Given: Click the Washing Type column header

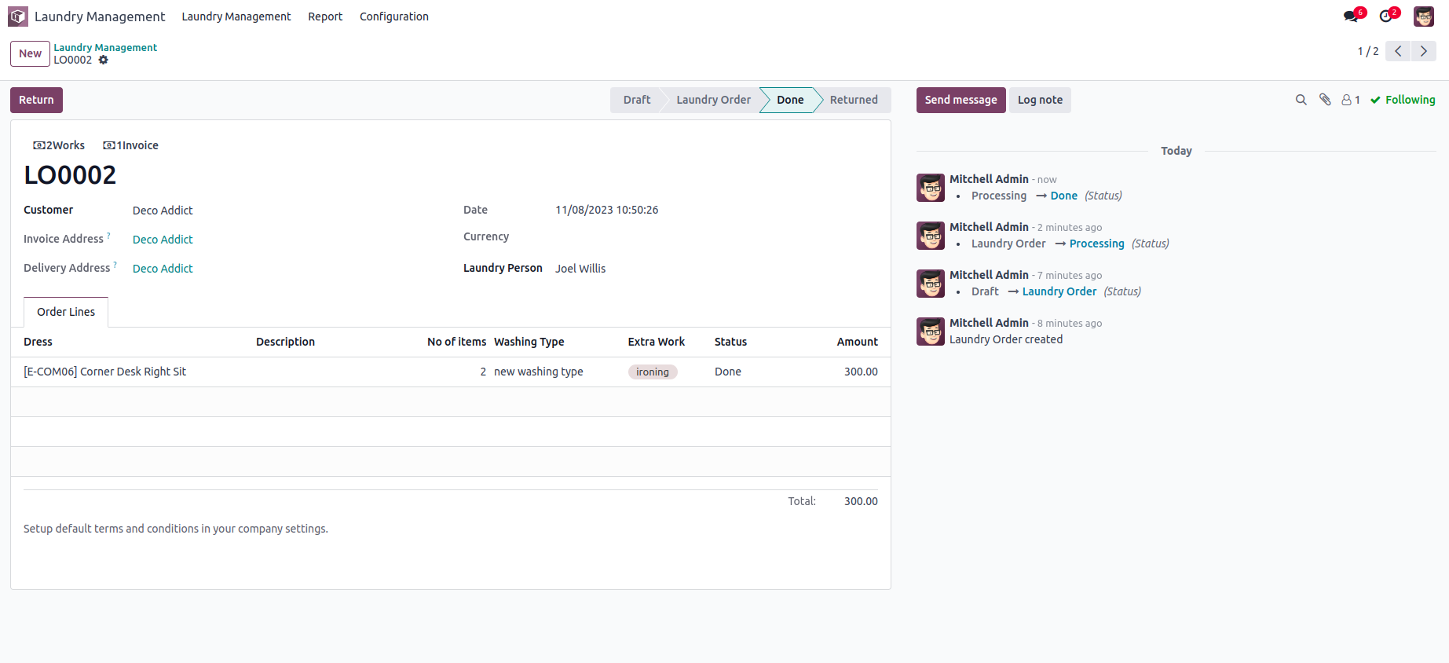Looking at the screenshot, I should pos(529,342).
